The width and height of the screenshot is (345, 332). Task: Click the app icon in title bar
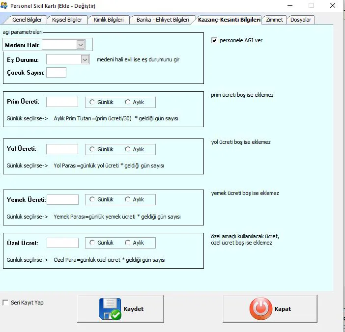[x=5, y=5]
